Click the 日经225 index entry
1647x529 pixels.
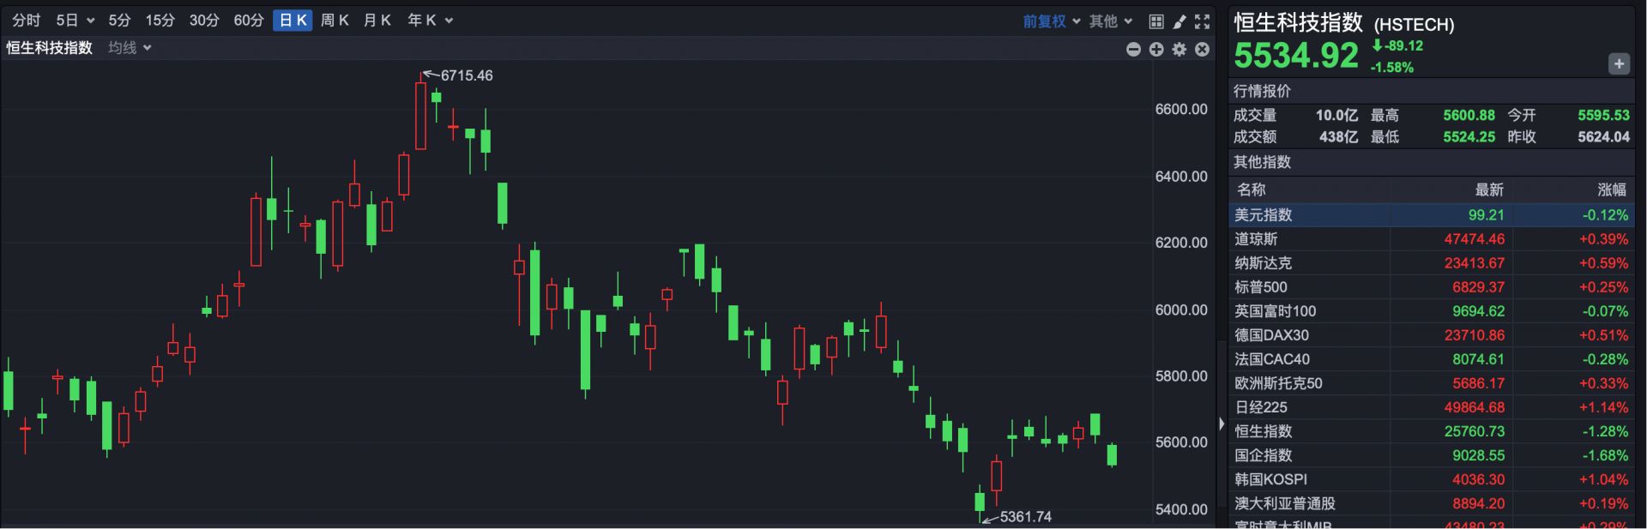(x=1261, y=407)
